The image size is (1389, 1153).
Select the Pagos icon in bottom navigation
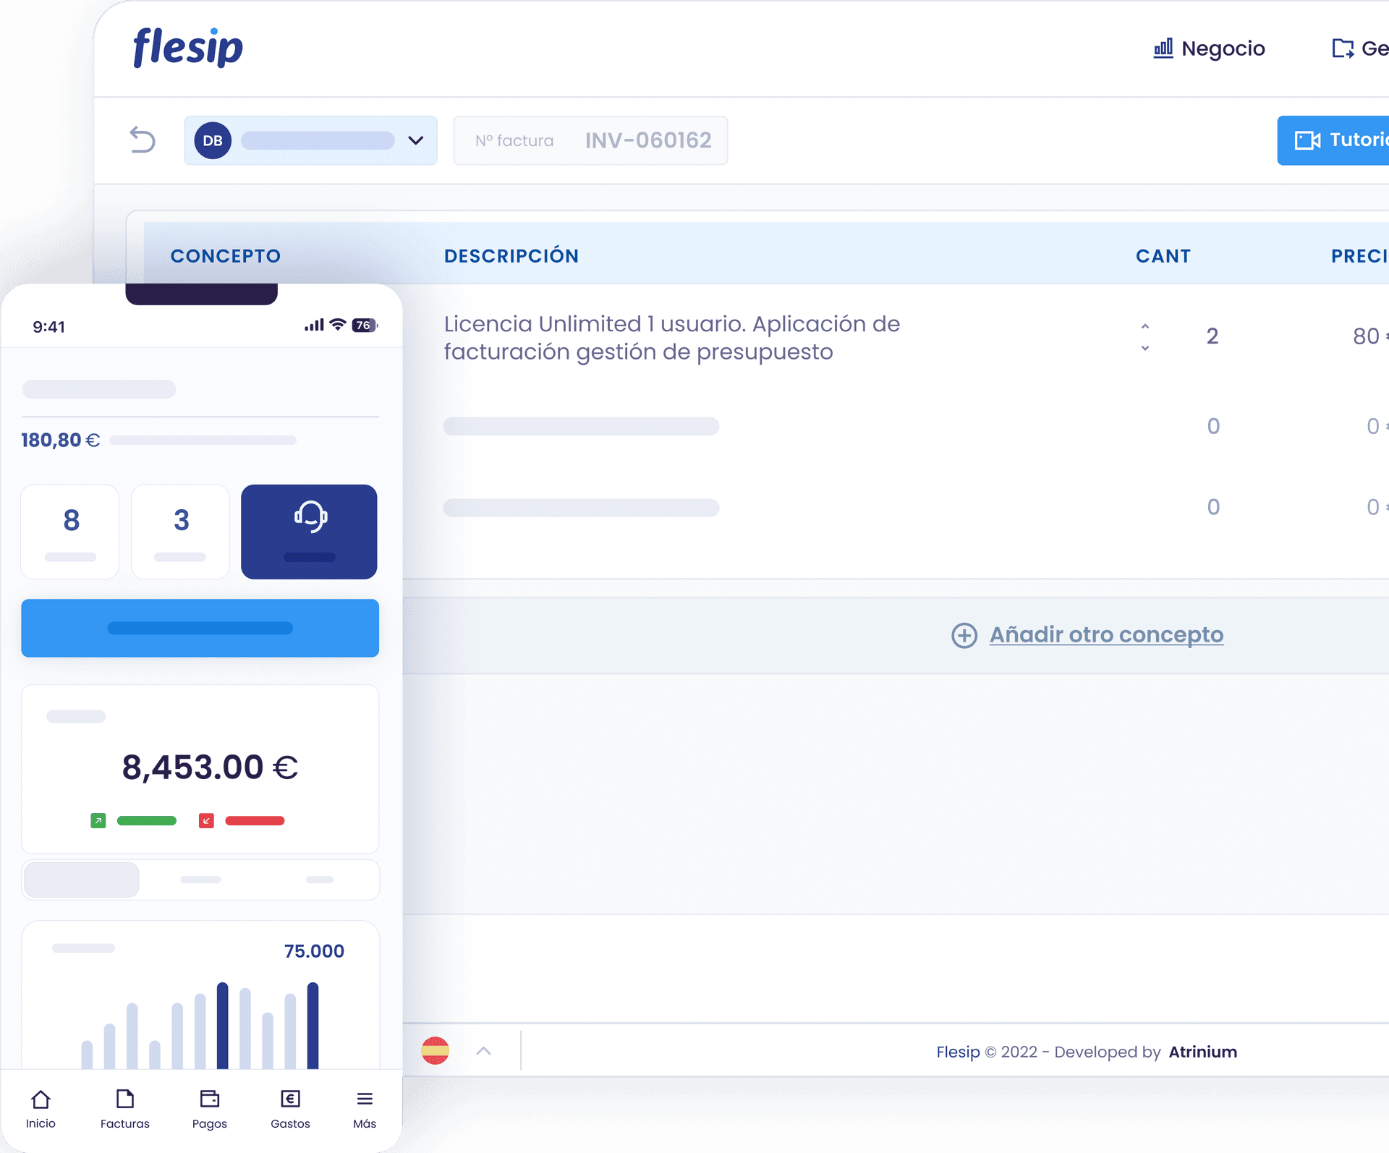[209, 1098]
